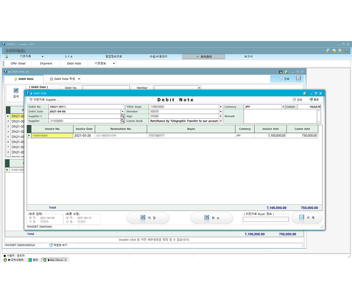352x304 pixels.
Task: Click the magnifier icon next to Supplier C
Action: 123,116
